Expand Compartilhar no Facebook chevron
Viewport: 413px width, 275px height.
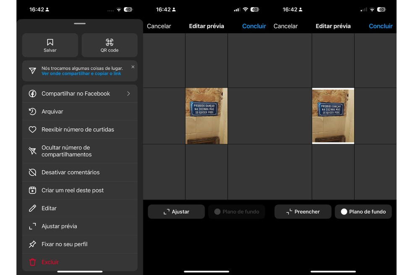pos(128,93)
